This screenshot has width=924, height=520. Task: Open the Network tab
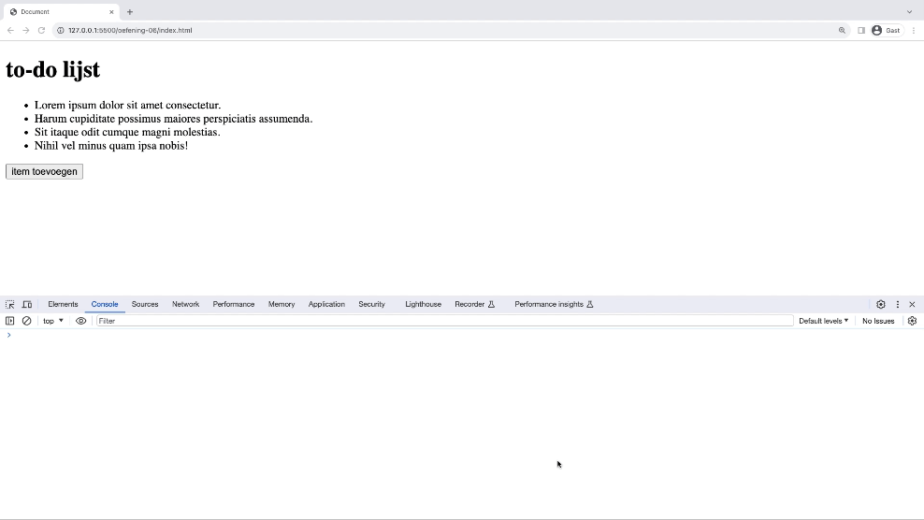[x=185, y=304]
